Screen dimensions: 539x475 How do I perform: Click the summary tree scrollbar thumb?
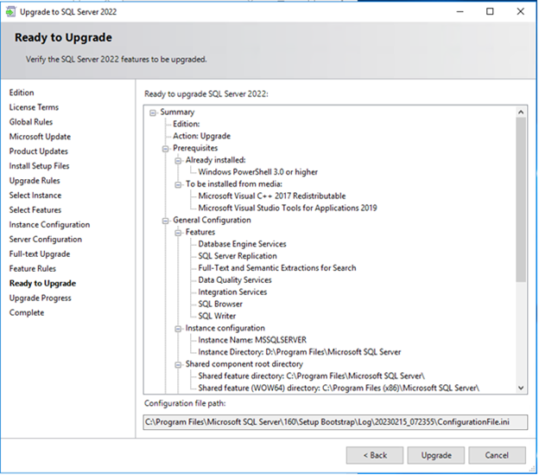pos(521,200)
